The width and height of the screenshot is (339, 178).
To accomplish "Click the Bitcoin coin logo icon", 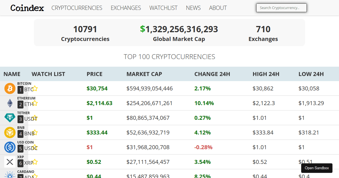I will (10, 88).
